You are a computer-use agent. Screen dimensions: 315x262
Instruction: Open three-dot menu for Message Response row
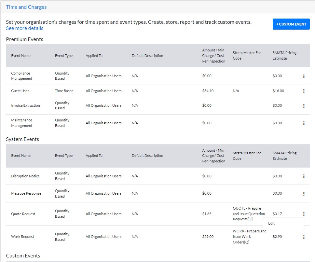(x=304, y=194)
